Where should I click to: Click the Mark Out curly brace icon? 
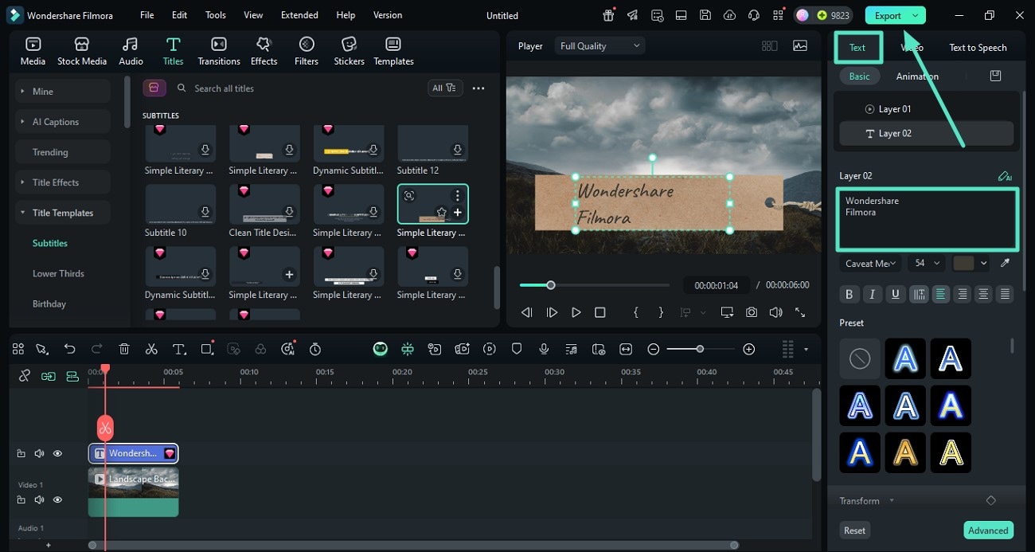(x=661, y=312)
